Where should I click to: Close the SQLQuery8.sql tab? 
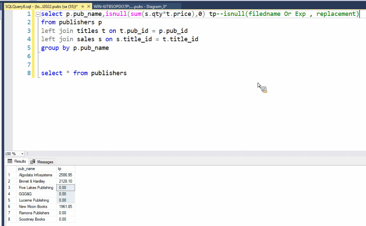(89, 6)
